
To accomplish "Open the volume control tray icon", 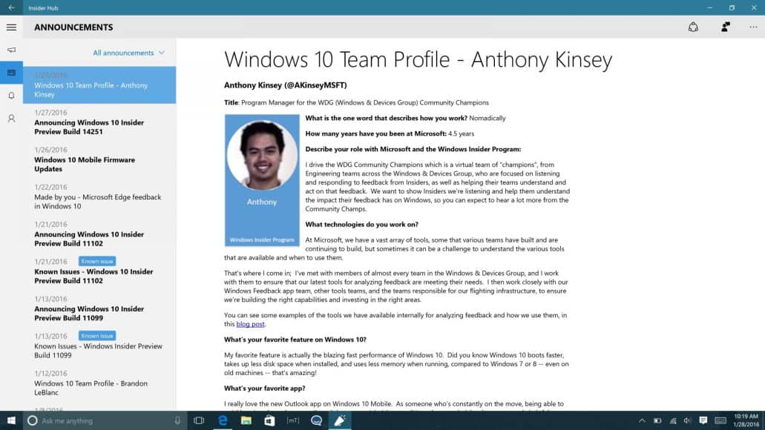I will [x=687, y=421].
